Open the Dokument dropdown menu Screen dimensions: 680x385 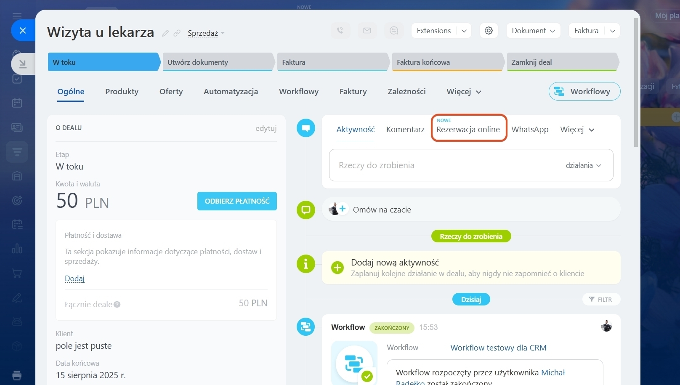(x=533, y=31)
